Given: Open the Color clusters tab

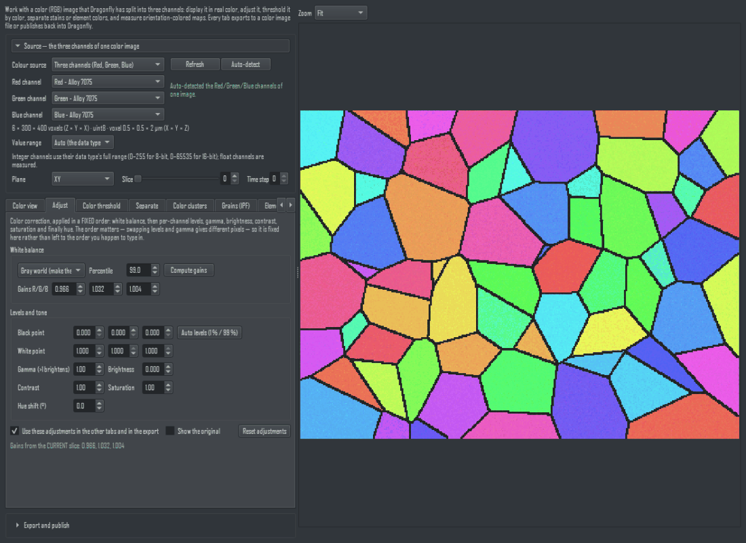Looking at the screenshot, I should click(190, 206).
